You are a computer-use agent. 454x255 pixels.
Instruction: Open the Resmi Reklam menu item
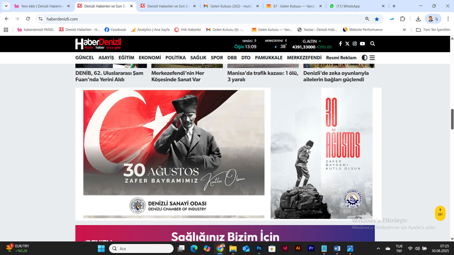(341, 58)
